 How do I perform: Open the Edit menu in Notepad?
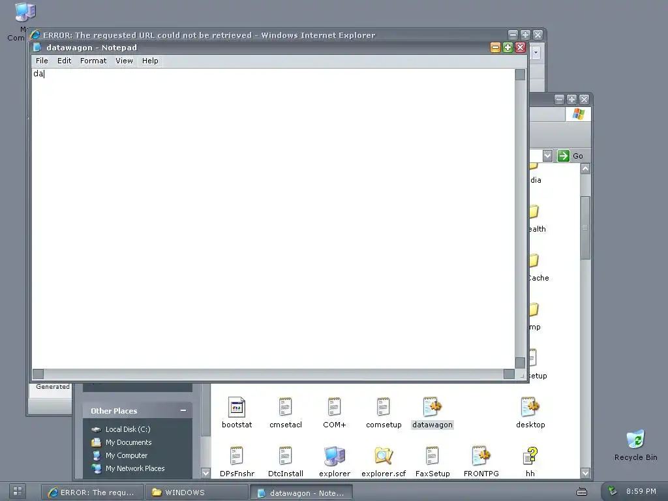tap(65, 61)
